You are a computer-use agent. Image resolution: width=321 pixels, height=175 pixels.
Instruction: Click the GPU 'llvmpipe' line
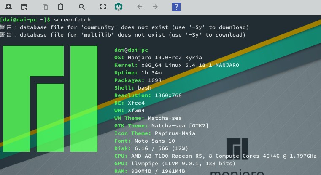pos(175,163)
